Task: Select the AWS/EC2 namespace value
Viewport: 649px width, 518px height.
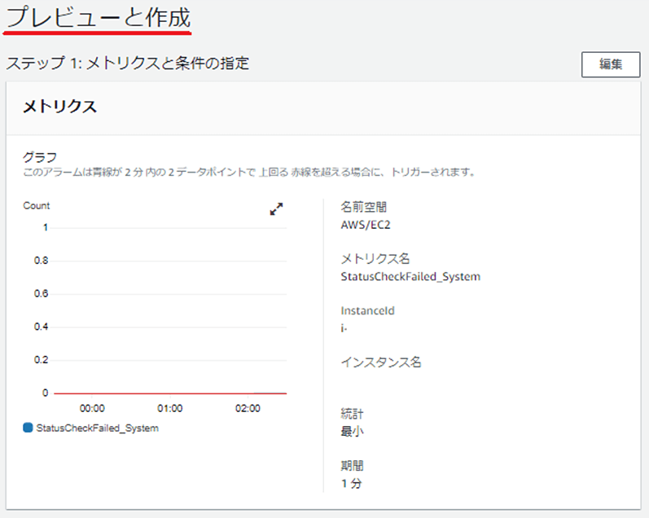Action: click(366, 225)
